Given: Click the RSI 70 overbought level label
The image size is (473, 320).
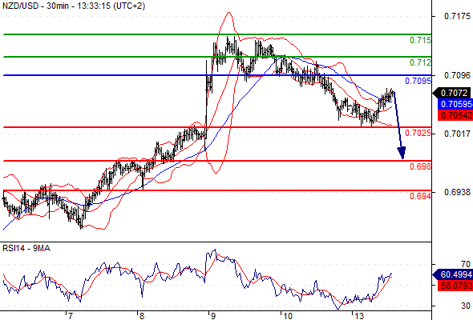Looking at the screenshot, I should tap(466, 264).
